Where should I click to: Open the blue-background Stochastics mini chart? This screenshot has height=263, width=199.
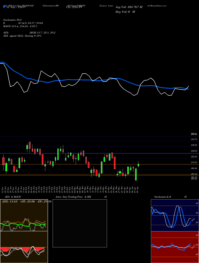click(175, 215)
